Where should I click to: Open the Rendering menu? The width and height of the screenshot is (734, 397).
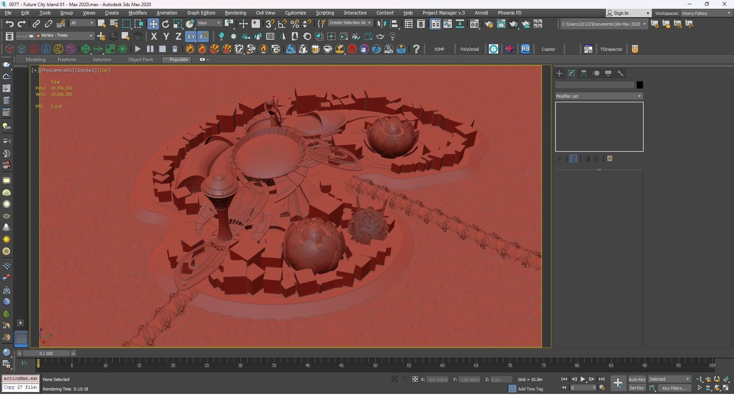tap(235, 13)
